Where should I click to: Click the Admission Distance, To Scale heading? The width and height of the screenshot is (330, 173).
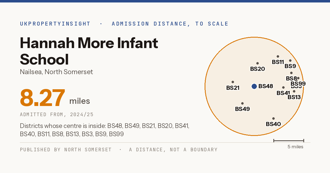click(x=170, y=24)
